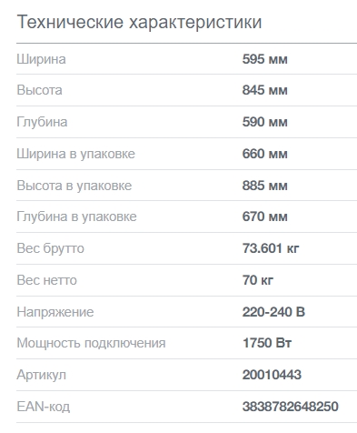Screen dimensions: 357x433
Task: Click the 885 мм packaged height value
Action: (264, 186)
